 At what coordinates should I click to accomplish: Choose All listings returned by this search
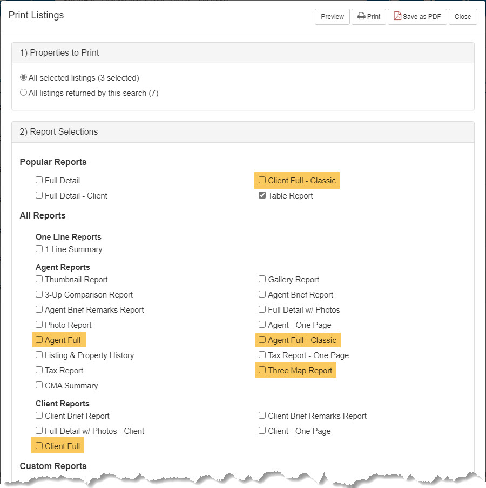point(23,93)
